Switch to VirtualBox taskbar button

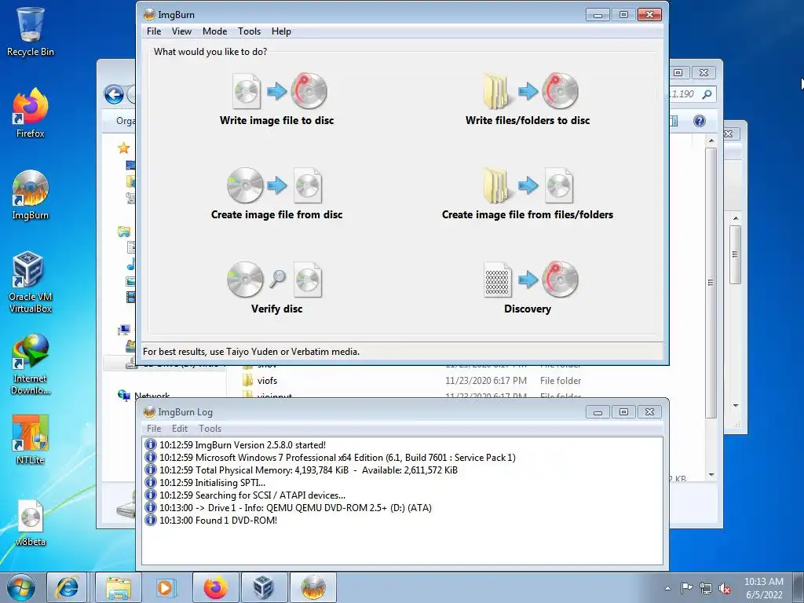coord(264,587)
